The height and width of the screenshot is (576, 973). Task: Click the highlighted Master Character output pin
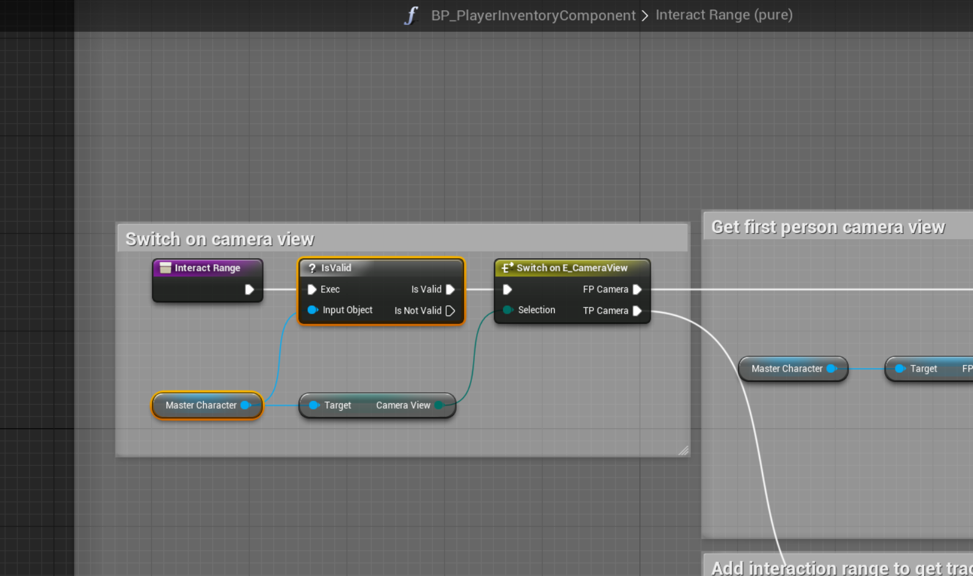245,405
